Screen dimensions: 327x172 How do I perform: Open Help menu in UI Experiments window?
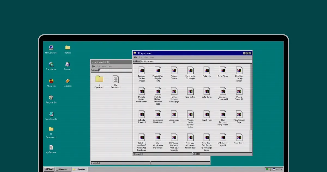(152, 58)
